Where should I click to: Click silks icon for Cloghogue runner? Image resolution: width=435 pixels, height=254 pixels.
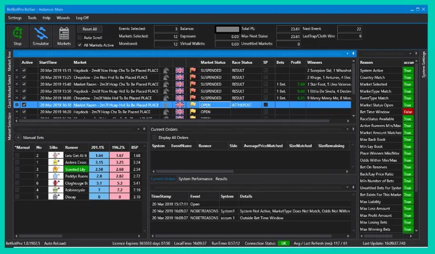pos(55,183)
